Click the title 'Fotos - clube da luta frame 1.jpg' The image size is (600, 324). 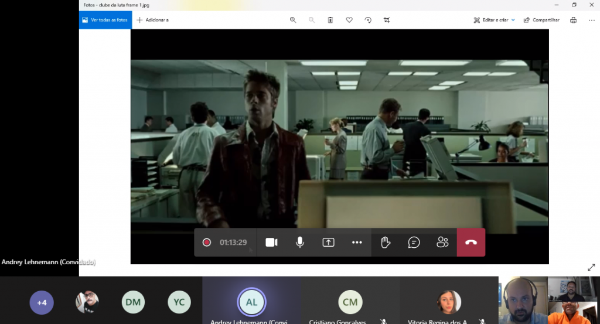117,5
